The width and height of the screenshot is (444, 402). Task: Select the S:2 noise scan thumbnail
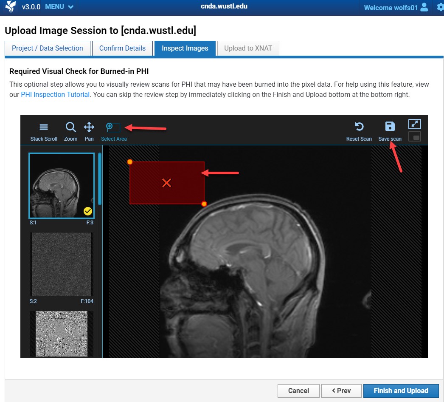tap(61, 264)
